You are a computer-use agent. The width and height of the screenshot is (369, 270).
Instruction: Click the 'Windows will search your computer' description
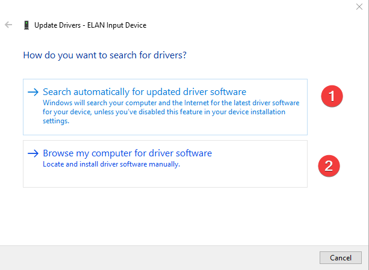coord(171,112)
